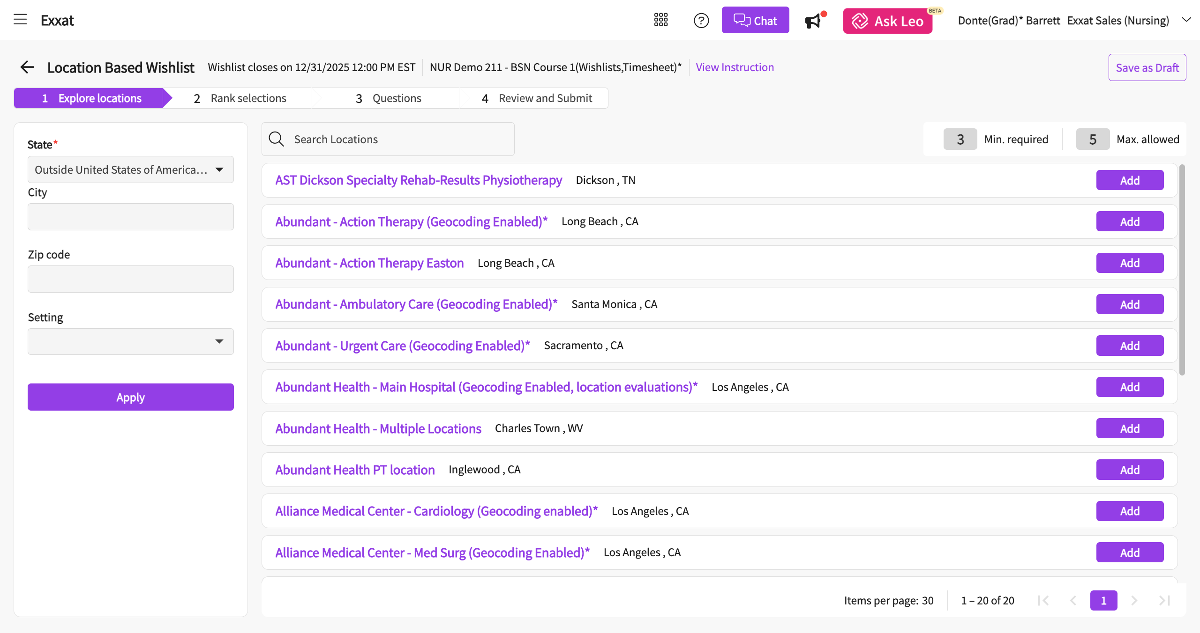Click the back arrow beside Location Based Wishlist
Image resolution: width=1200 pixels, height=633 pixels.
[27, 67]
